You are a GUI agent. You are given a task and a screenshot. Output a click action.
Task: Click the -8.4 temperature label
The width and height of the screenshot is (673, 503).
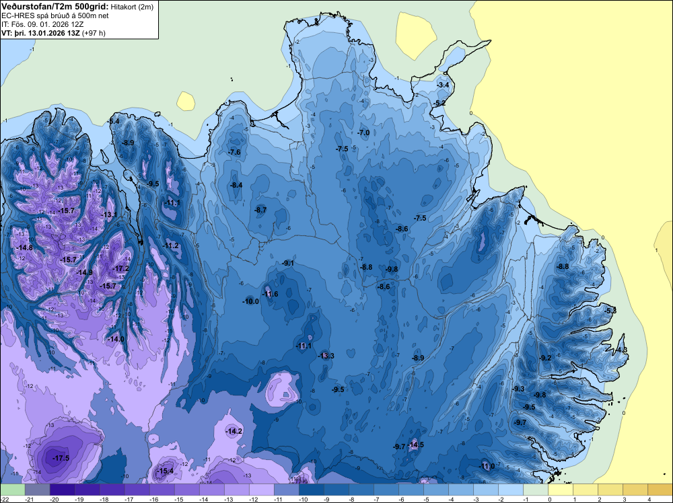[x=236, y=185]
